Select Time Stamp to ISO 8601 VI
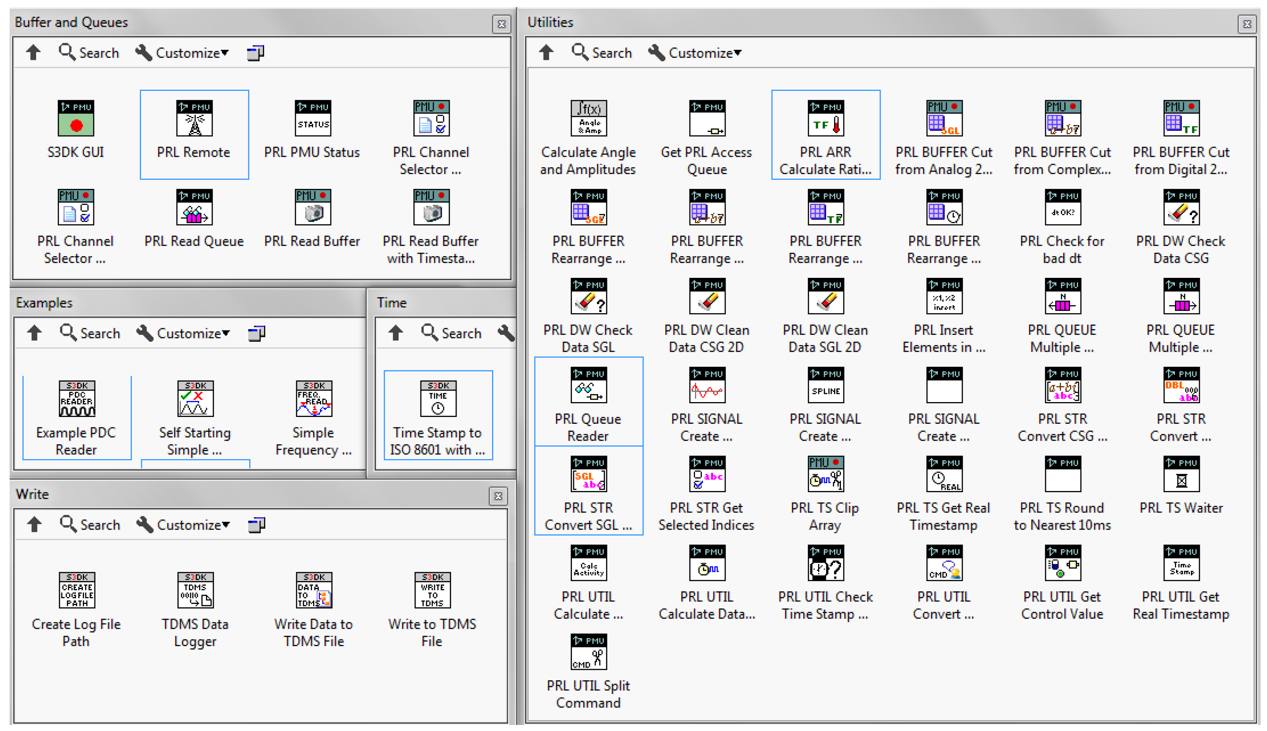 point(438,399)
